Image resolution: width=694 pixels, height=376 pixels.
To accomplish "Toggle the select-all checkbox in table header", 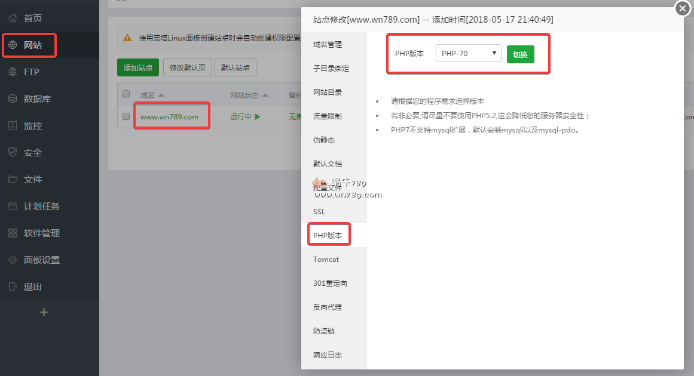I will pos(126,94).
